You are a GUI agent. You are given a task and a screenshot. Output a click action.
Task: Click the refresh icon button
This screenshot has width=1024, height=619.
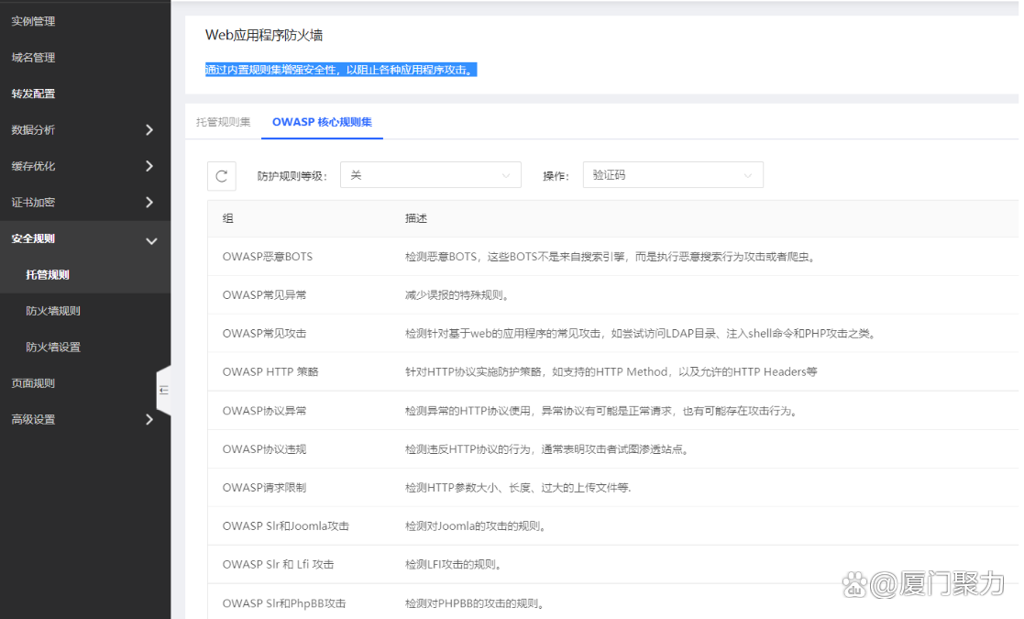pos(221,176)
